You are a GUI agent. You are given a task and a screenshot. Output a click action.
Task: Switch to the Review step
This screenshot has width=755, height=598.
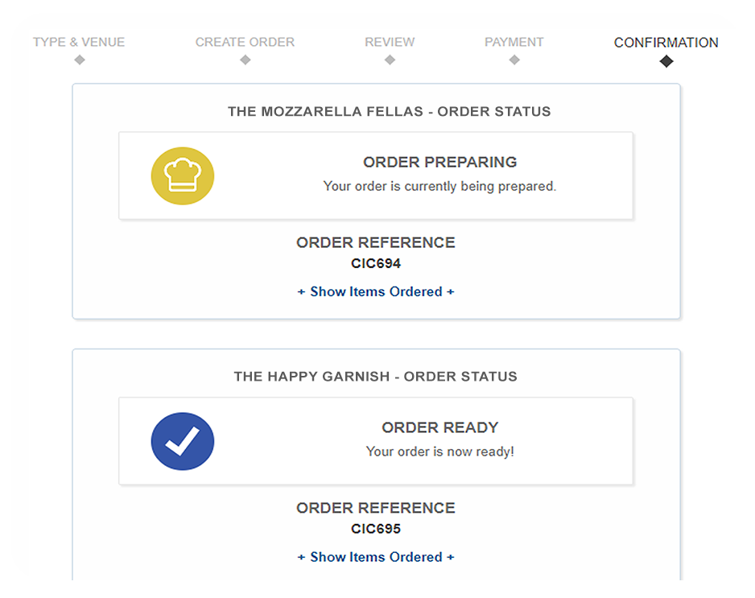tap(390, 42)
